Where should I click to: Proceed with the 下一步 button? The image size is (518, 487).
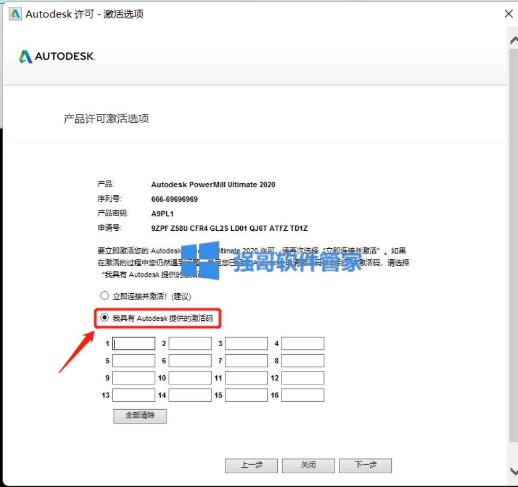click(x=365, y=466)
